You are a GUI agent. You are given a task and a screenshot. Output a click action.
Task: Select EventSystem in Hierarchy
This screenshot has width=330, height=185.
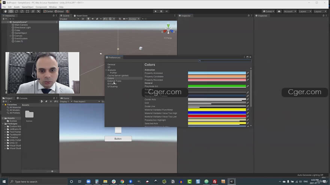point(21,38)
